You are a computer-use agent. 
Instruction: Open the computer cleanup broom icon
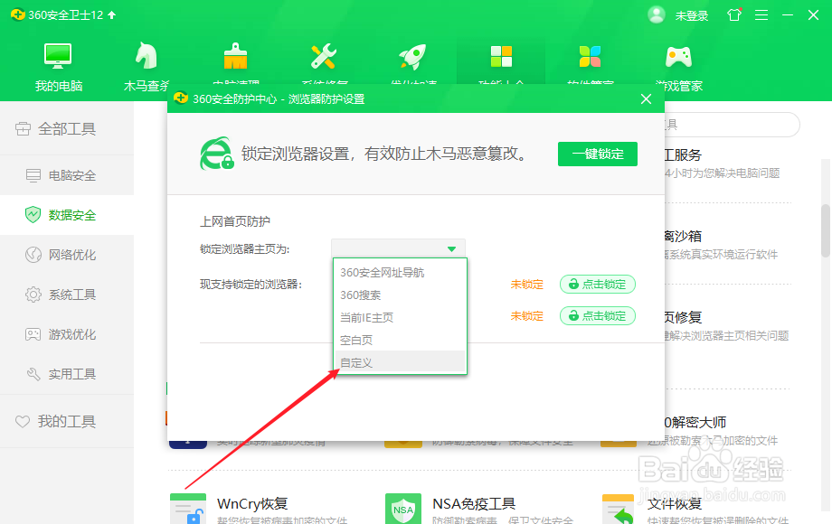236,57
